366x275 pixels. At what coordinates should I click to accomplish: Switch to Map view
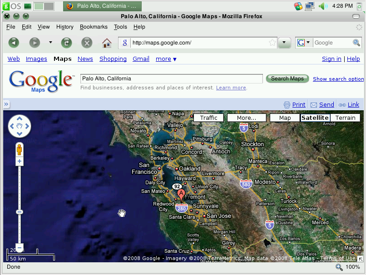click(x=285, y=118)
